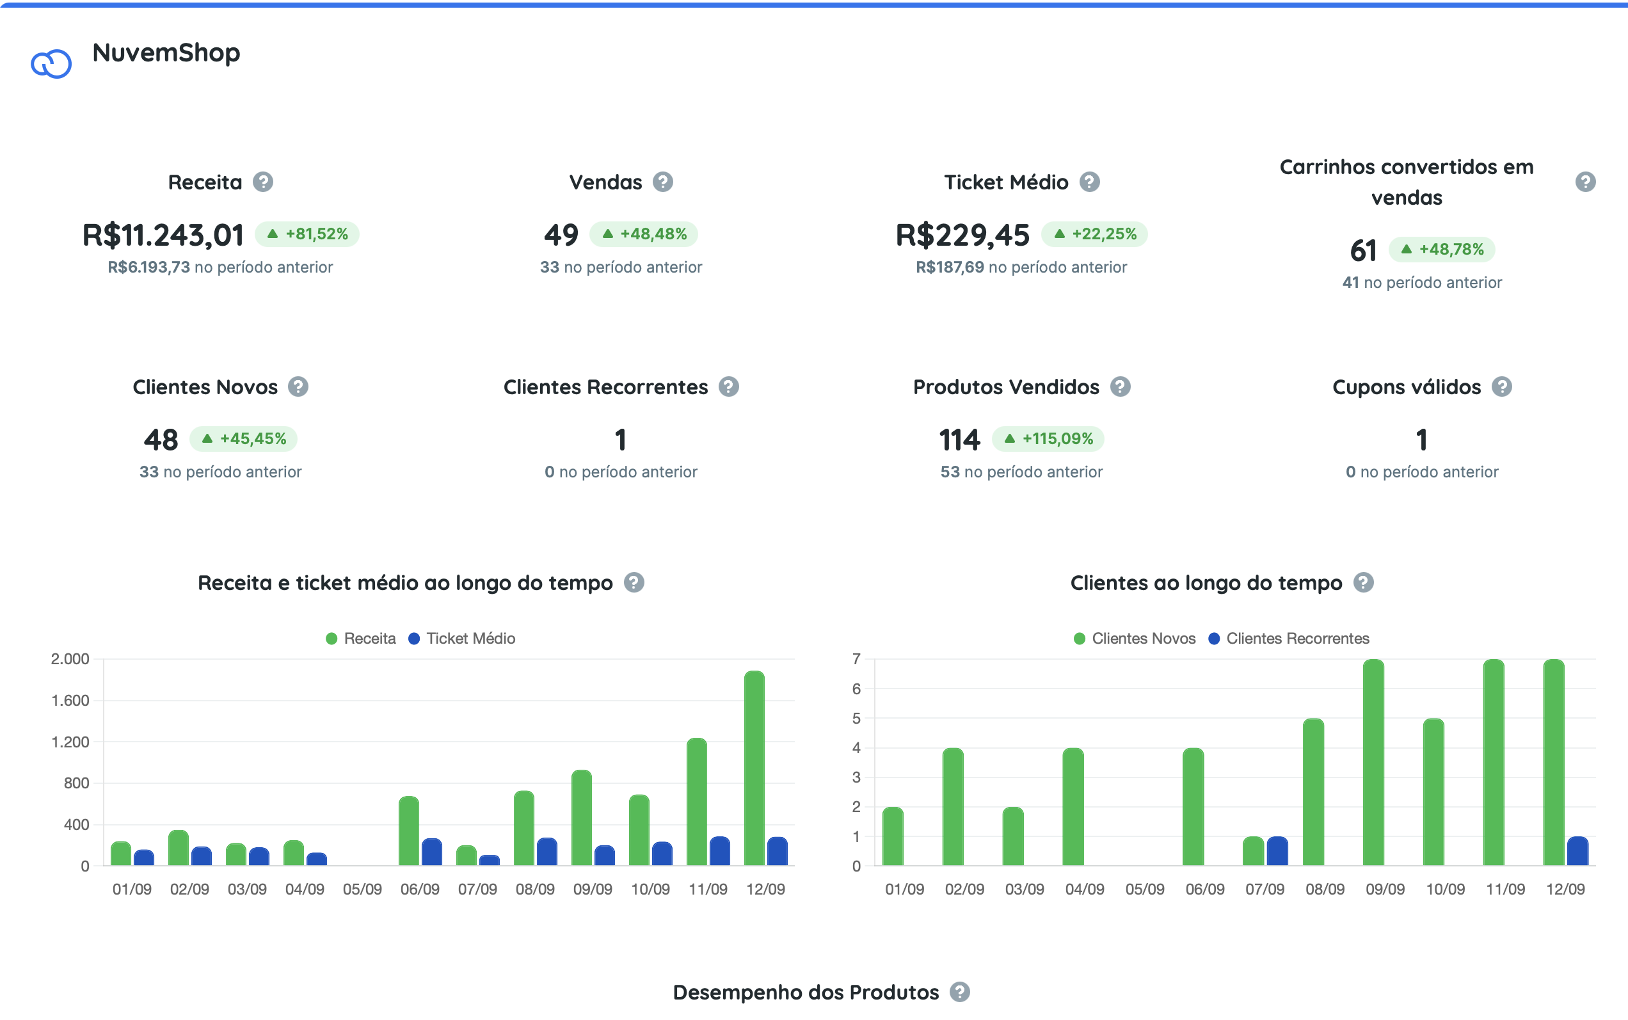Click the NuvemShop title text
This screenshot has height=1020, width=1628.
pyautogui.click(x=166, y=52)
